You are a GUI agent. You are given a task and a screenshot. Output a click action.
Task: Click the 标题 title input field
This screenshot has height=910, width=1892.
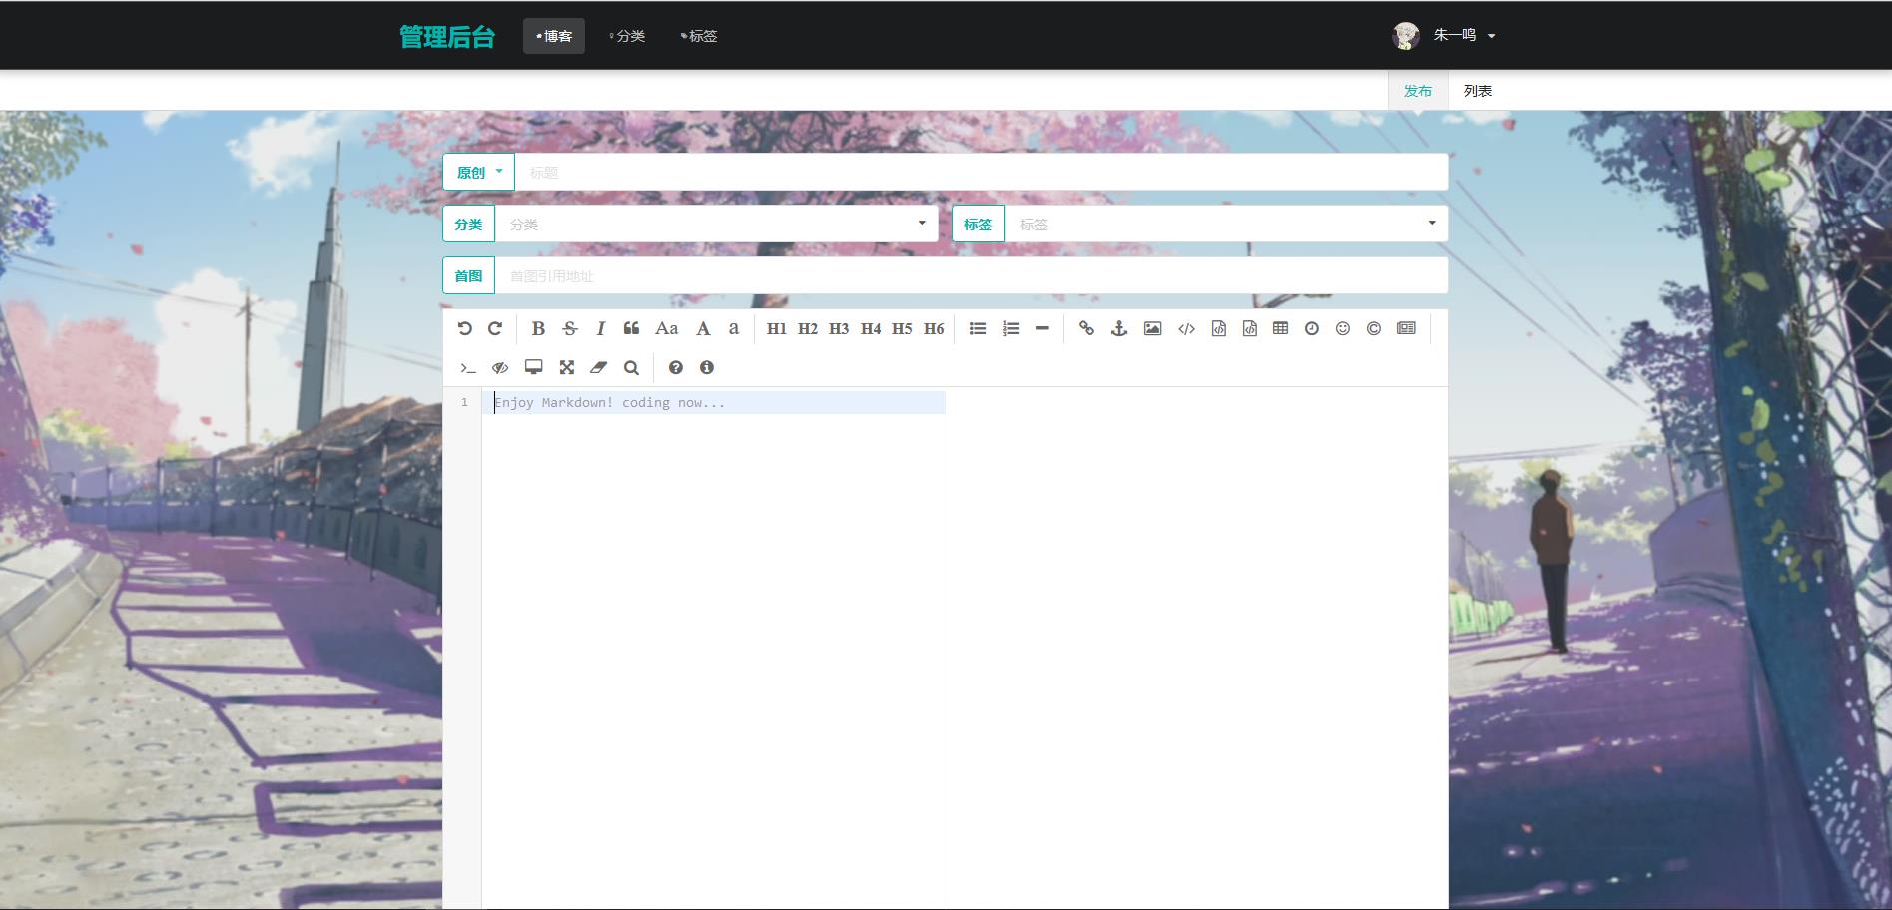[x=980, y=172]
